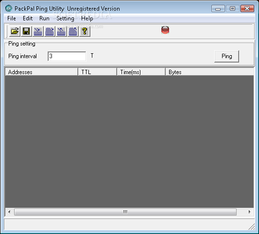
Task: Click the horizontal scrollbar thumb
Action: [125, 212]
